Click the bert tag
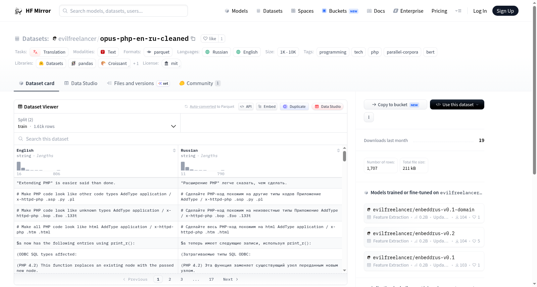Screen dimensions: 537x287 pyautogui.click(x=430, y=52)
